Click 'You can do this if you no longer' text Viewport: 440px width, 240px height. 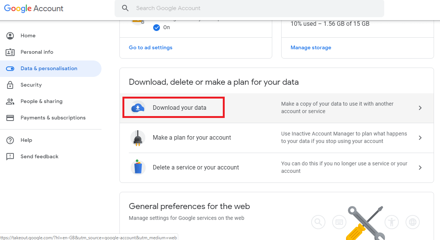pyautogui.click(x=344, y=167)
